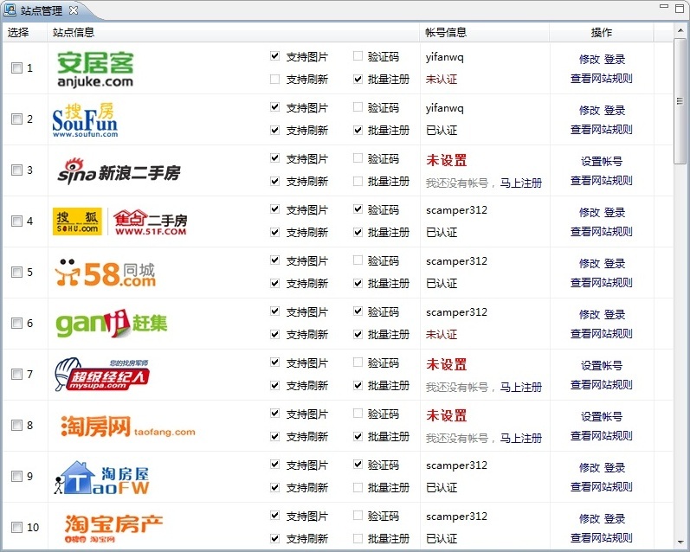The image size is (690, 552).
Task: Toggle 验证码 checkbox in the SouFun row
Action: pyautogui.click(x=358, y=107)
